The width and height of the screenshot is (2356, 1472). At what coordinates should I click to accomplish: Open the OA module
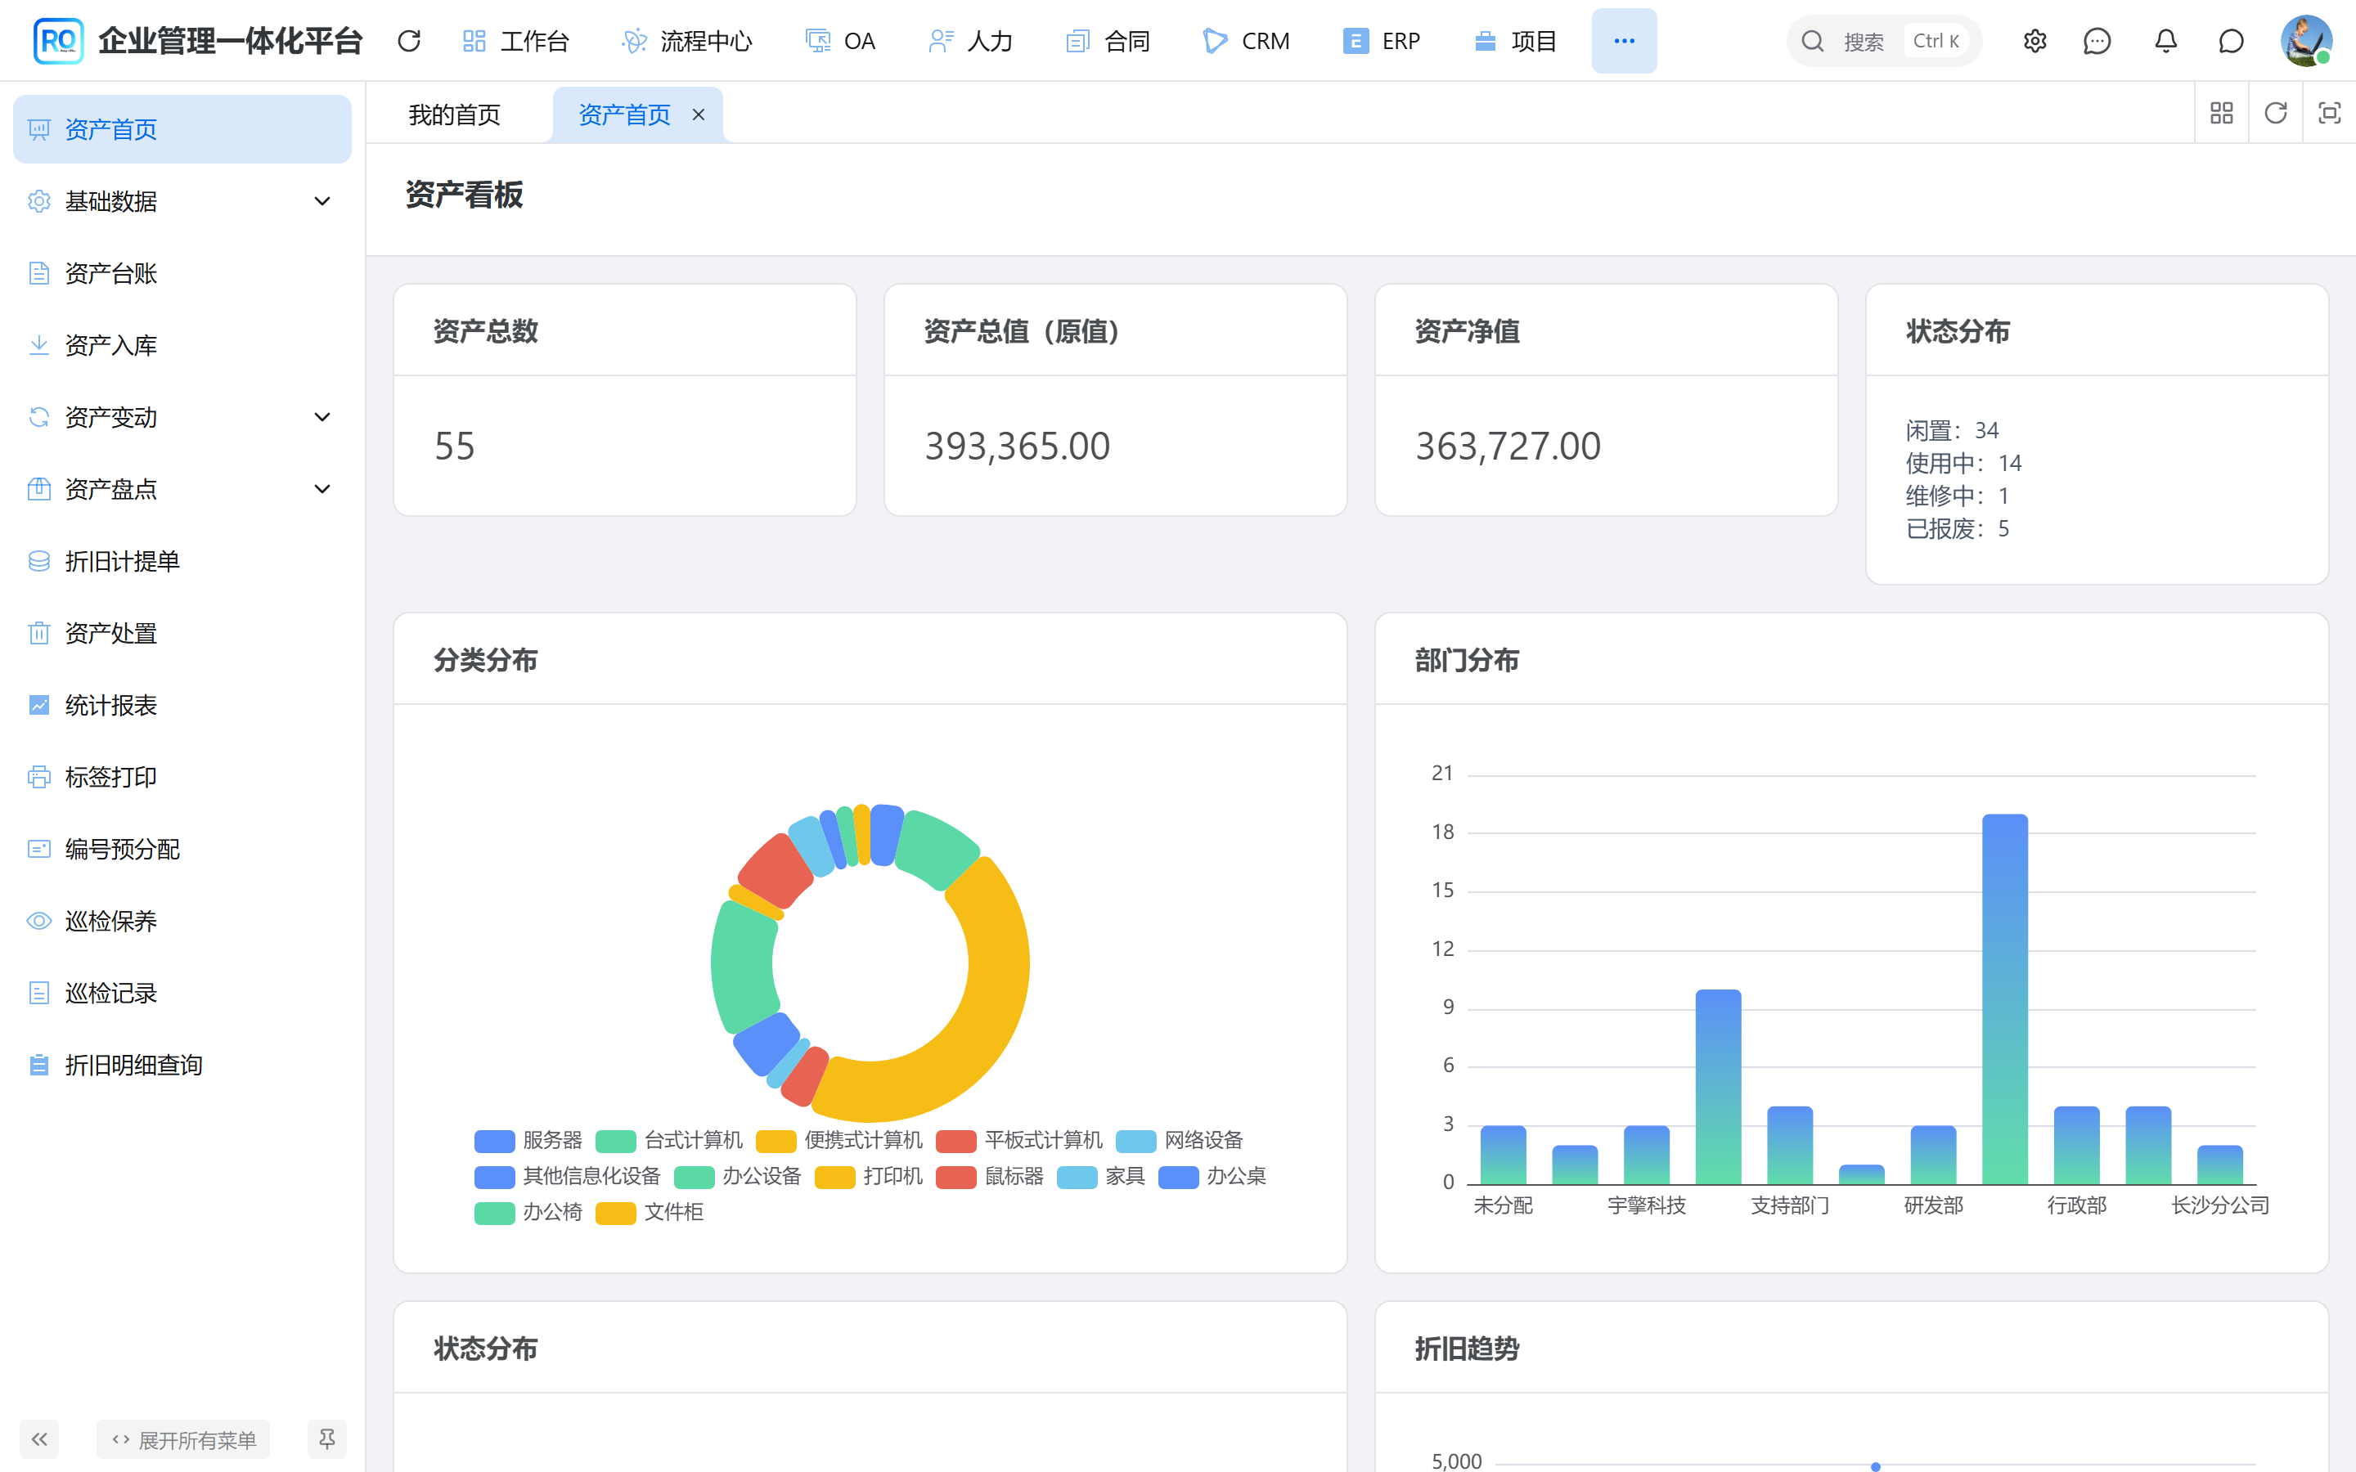pos(841,41)
